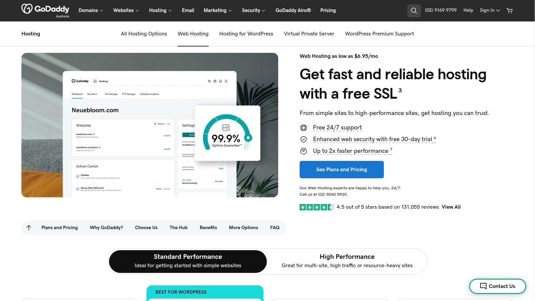Click the up arrow back-to-top icon
Image resolution: width=535 pixels, height=301 pixels.
(x=29, y=228)
